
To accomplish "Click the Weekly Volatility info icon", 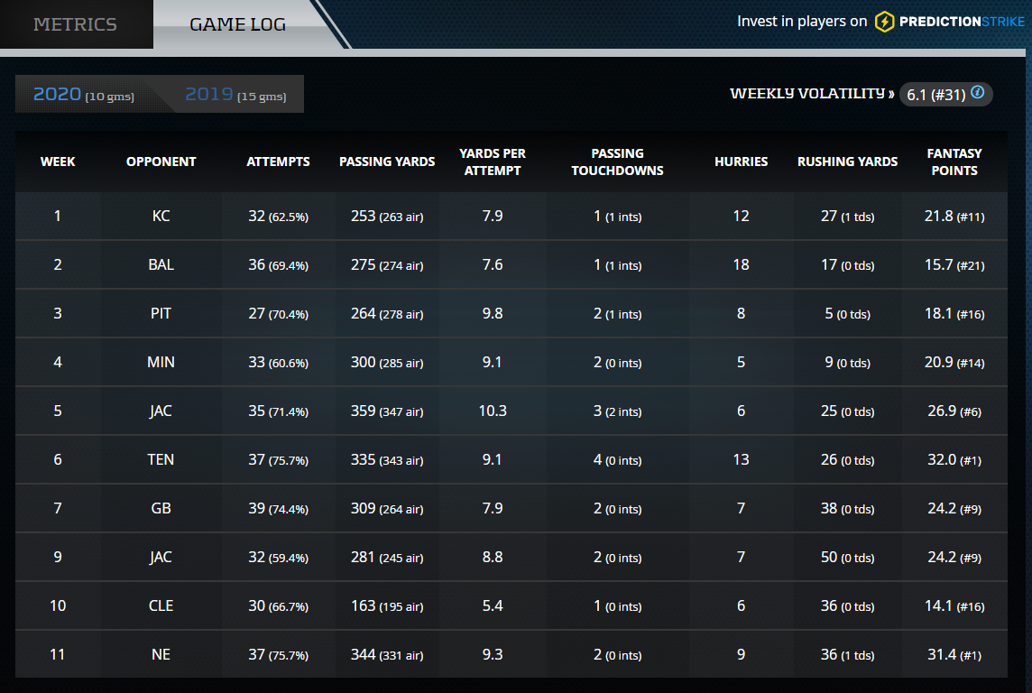I will click(x=977, y=93).
